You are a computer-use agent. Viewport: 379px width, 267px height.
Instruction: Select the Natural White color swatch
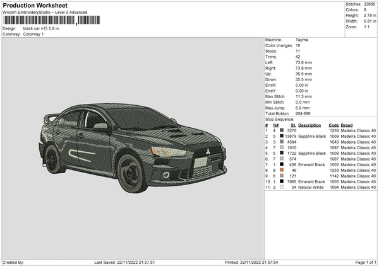[x=281, y=187]
